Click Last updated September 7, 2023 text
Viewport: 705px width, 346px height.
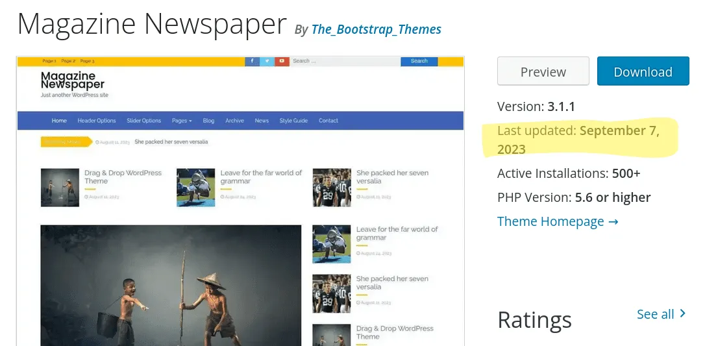tap(578, 140)
